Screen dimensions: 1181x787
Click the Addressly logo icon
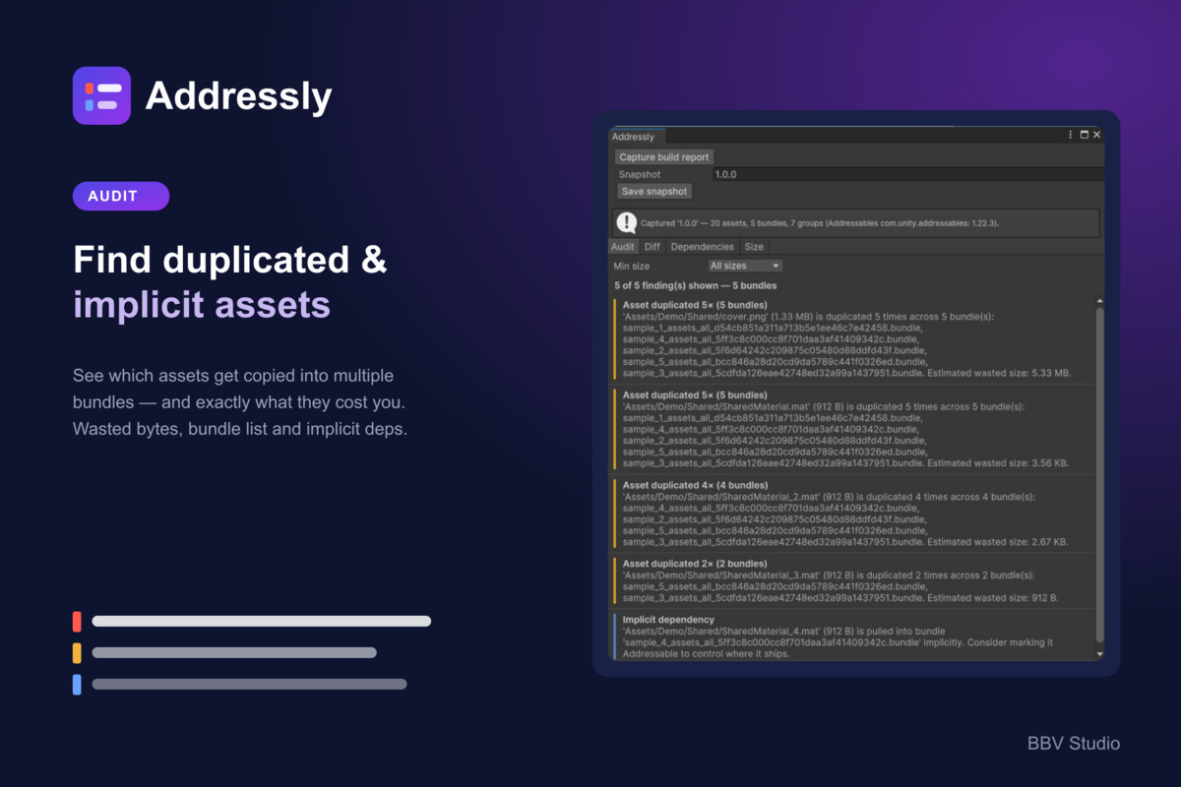101,95
